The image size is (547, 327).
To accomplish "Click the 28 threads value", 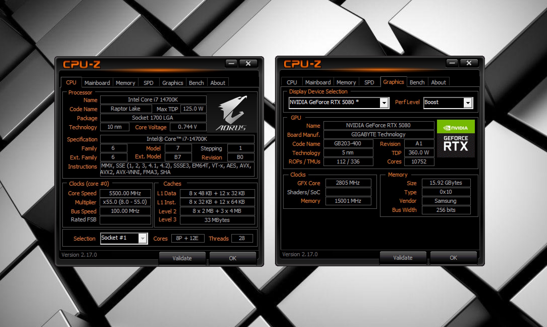I will click(242, 238).
